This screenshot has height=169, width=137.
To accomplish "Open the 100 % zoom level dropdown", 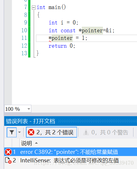I will tap(29, 109).
